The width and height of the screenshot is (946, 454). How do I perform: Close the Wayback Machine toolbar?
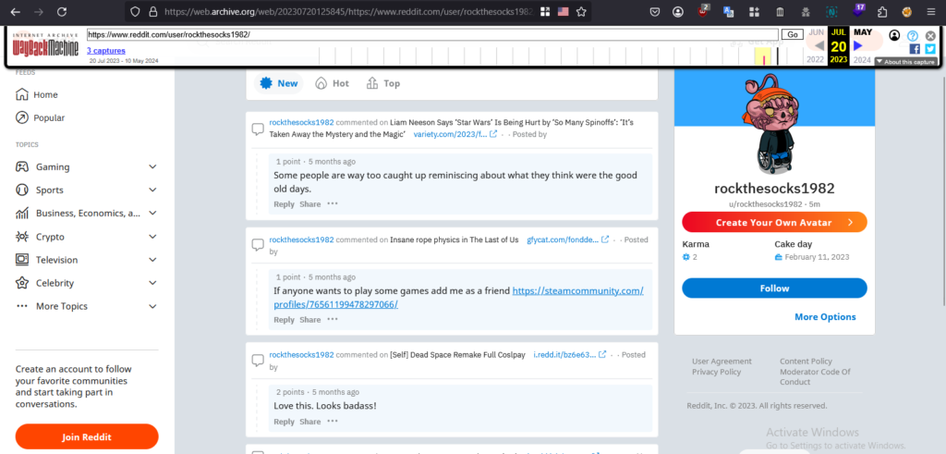930,36
